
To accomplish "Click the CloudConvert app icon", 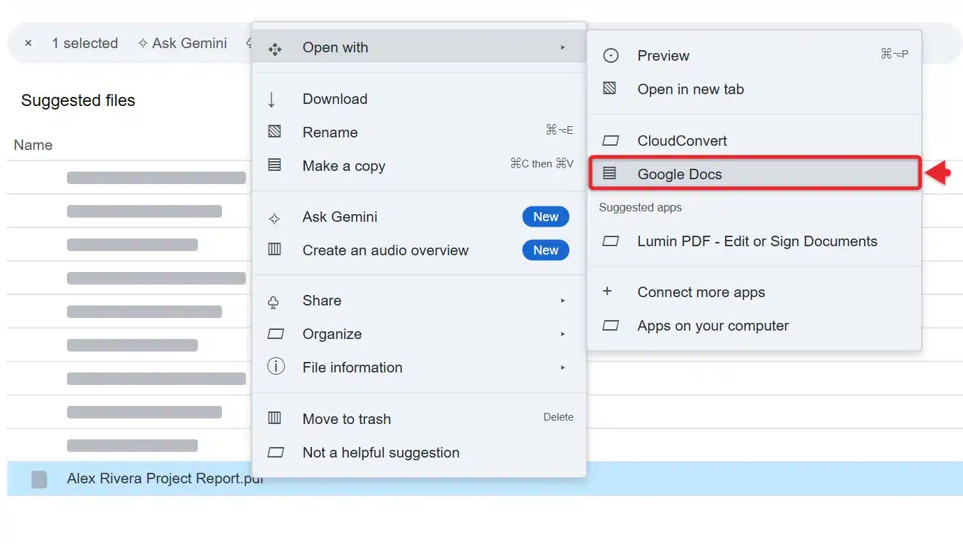I will [611, 141].
